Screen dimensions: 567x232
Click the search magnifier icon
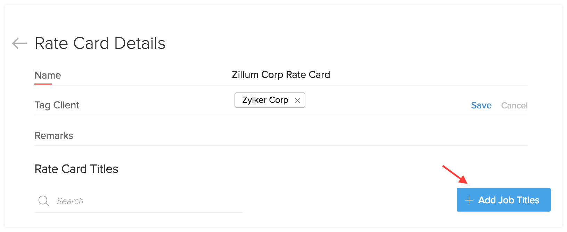[44, 201]
